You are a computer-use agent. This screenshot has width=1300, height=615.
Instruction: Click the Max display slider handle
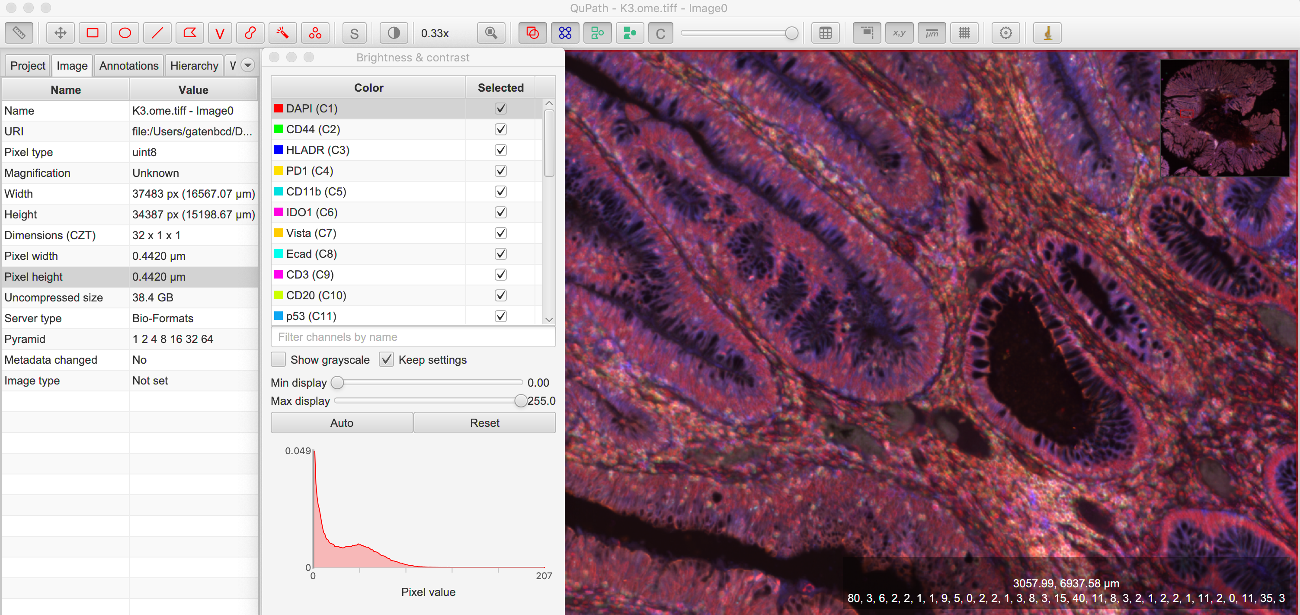(520, 401)
